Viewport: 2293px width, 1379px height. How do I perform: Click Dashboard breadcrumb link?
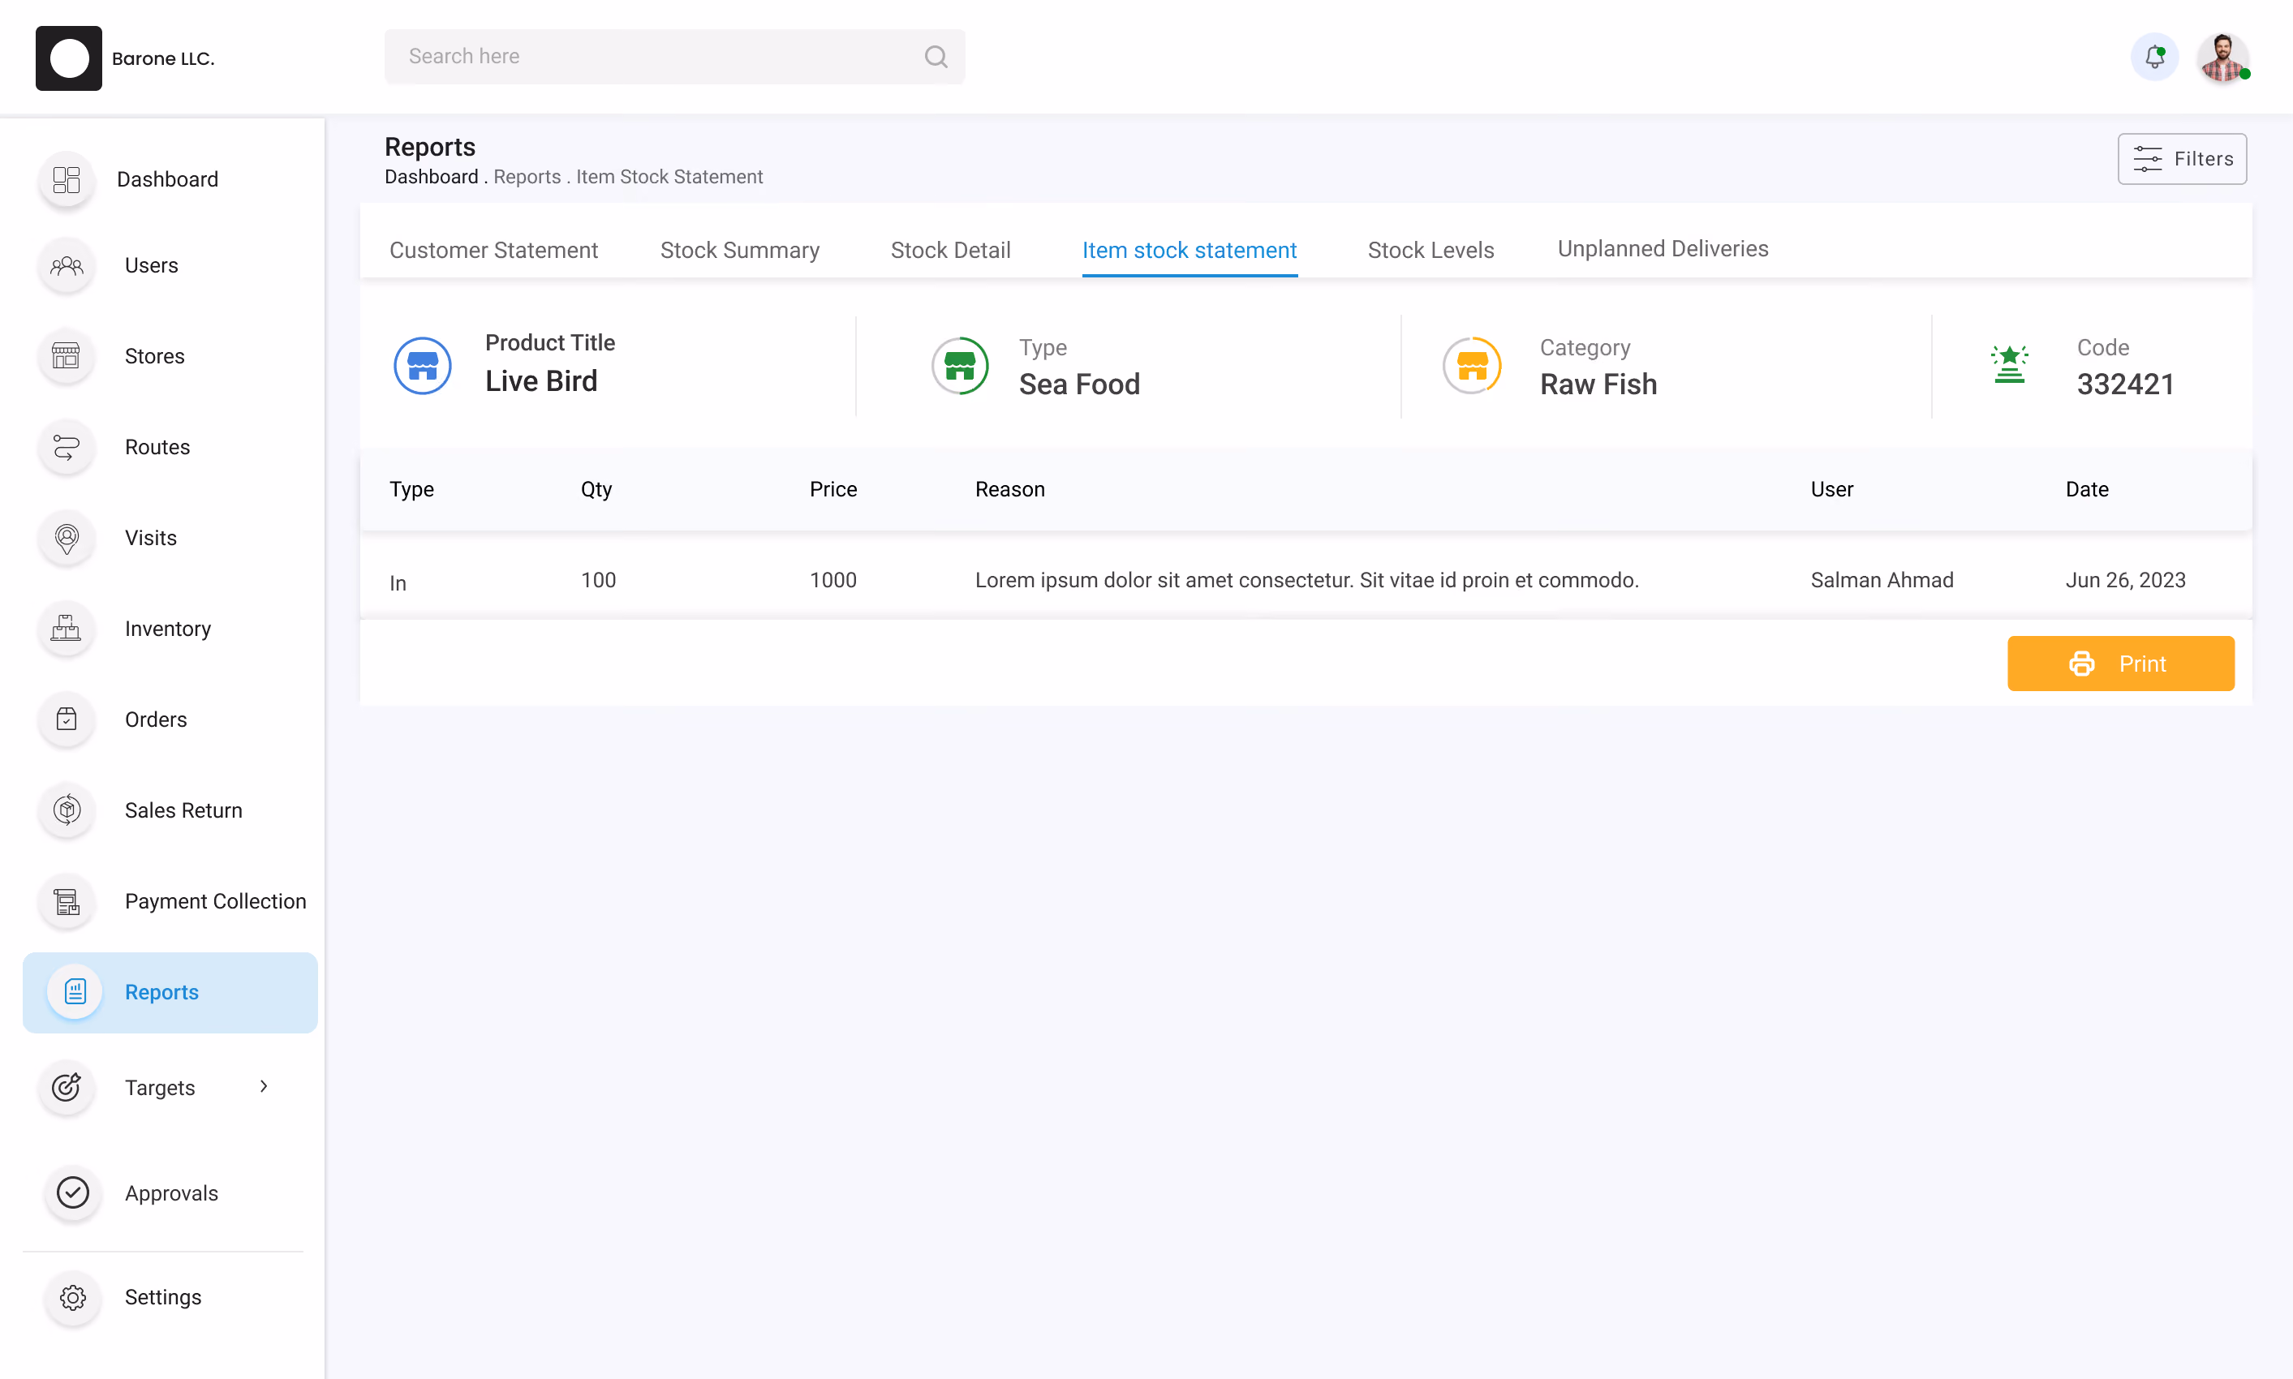[x=432, y=177]
